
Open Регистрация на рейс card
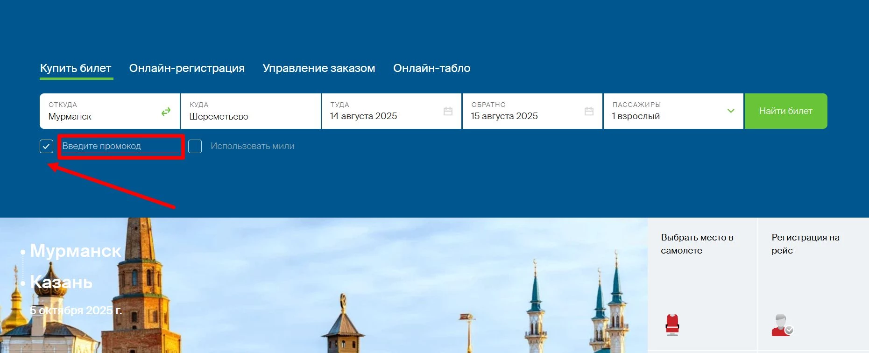click(813, 285)
